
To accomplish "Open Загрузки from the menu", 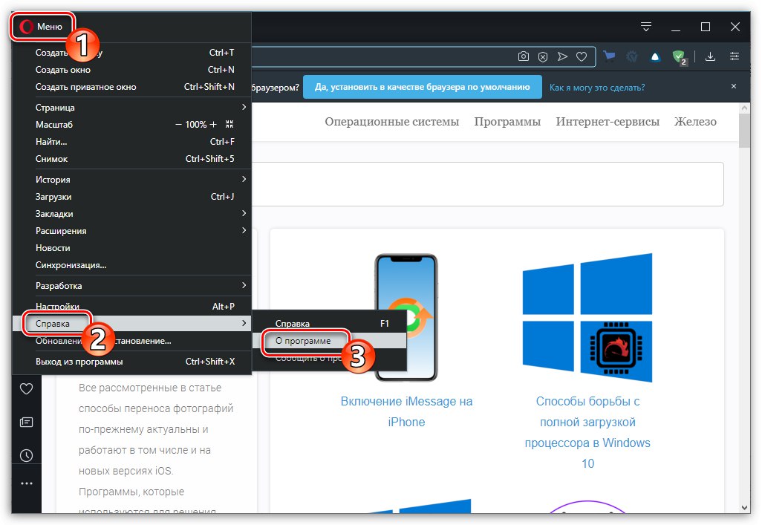I will 131,196.
